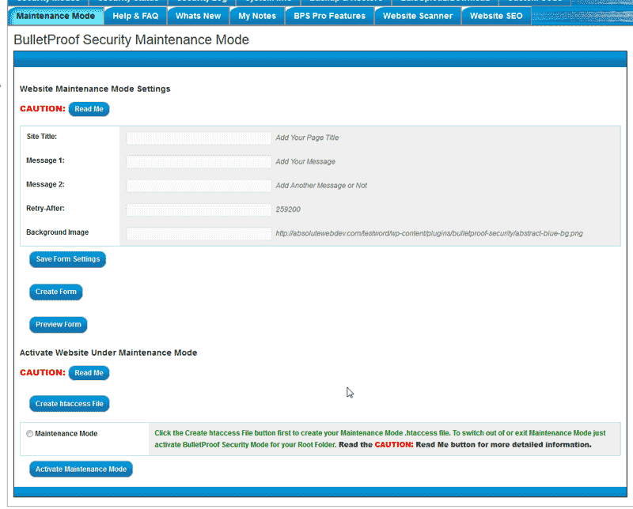This screenshot has width=633, height=509.
Task: Focus the Message 1 input field
Action: point(199,162)
